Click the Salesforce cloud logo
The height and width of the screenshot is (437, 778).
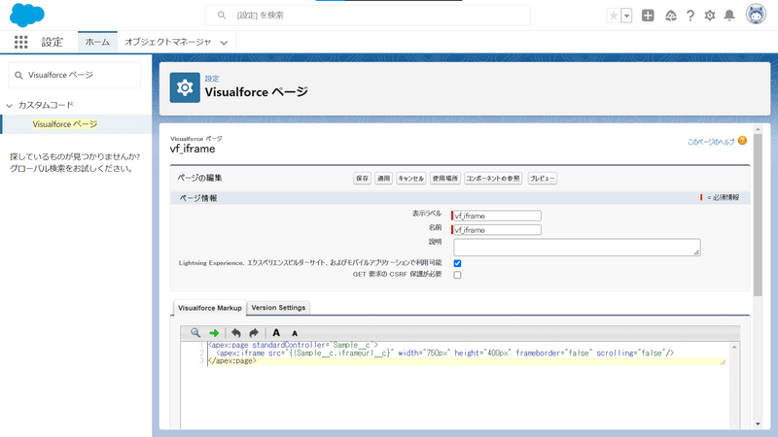(27, 15)
